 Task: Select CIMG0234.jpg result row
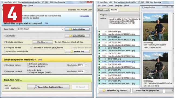[x=119, y=32]
